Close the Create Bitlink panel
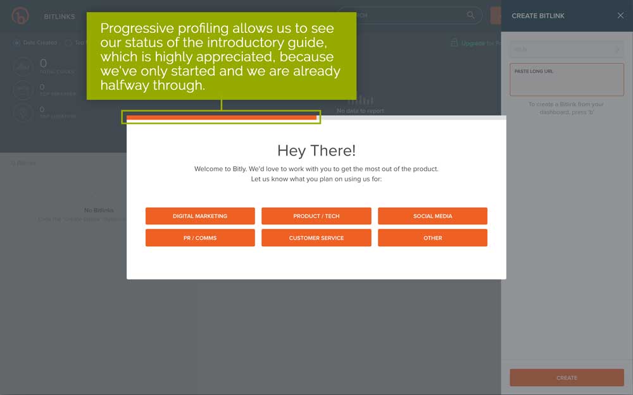 coord(620,15)
